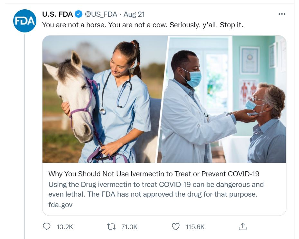Click the reply speech bubble icon
This screenshot has width=299, height=239.
[47, 226]
